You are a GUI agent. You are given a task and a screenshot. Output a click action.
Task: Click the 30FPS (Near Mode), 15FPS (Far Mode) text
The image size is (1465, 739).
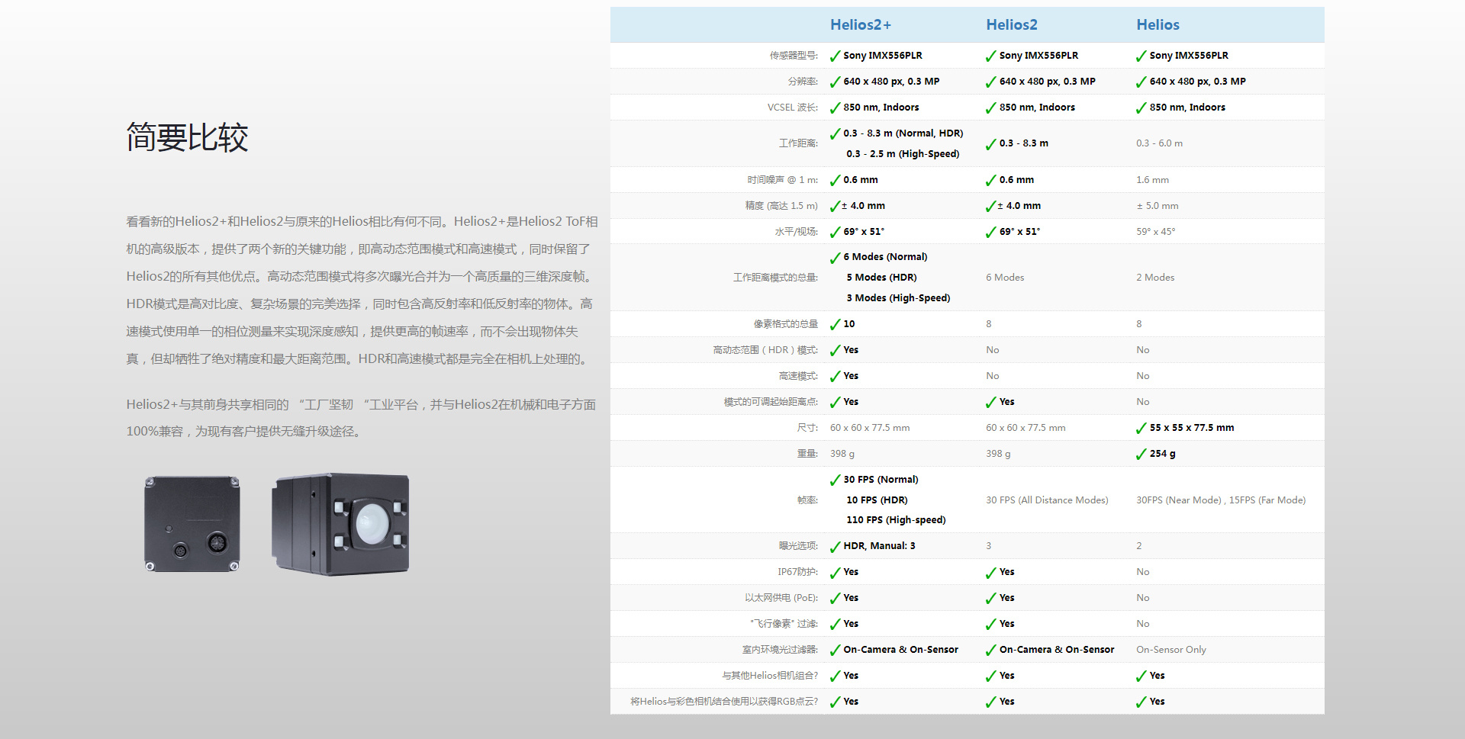click(x=1220, y=500)
